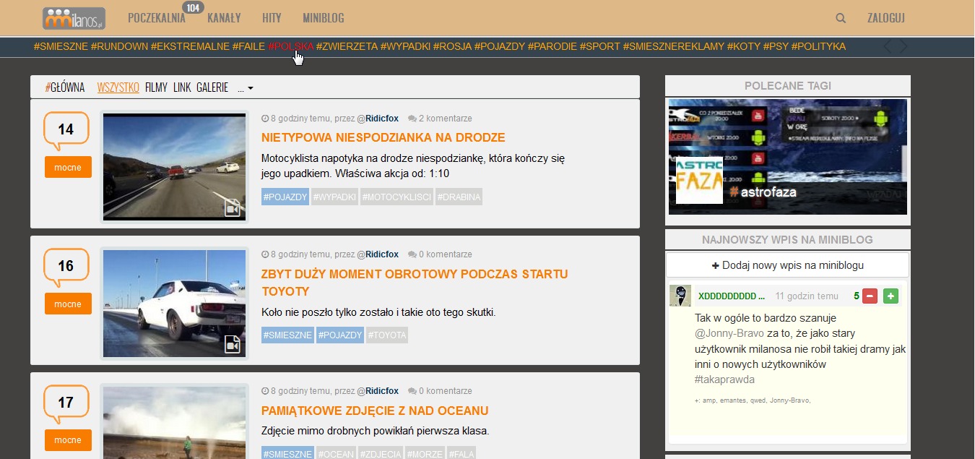Open the MINIBLOG menu item
The image size is (975, 459).
(324, 18)
